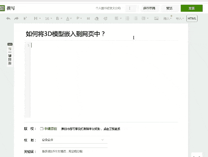Screen dimensions: 208x157
Task: Click the 预览 preview button
Action: [169, 8]
